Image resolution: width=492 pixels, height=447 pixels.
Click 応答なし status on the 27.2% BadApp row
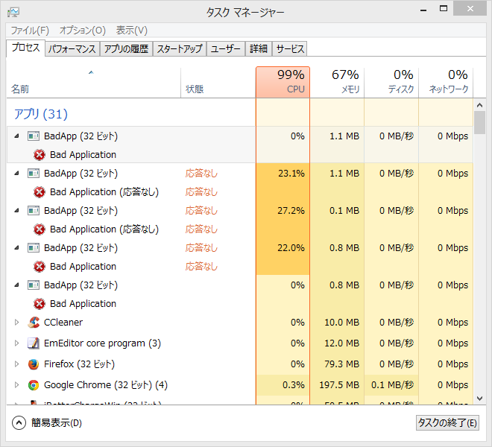(201, 211)
